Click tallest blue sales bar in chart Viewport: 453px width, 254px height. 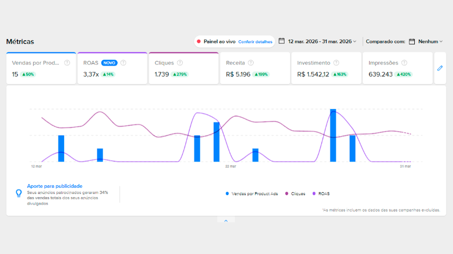tap(333, 136)
